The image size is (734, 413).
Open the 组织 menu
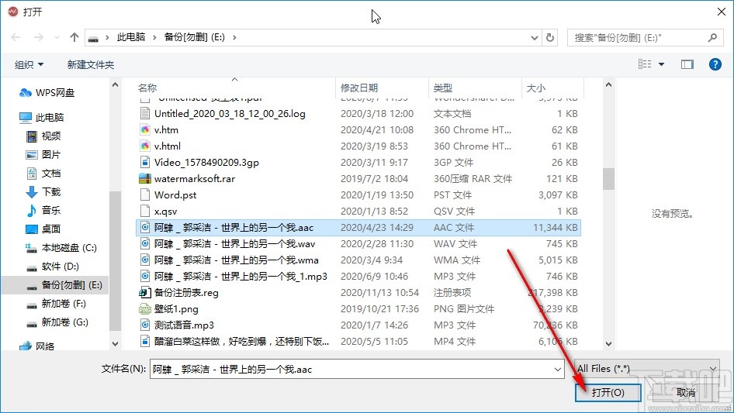coord(29,64)
